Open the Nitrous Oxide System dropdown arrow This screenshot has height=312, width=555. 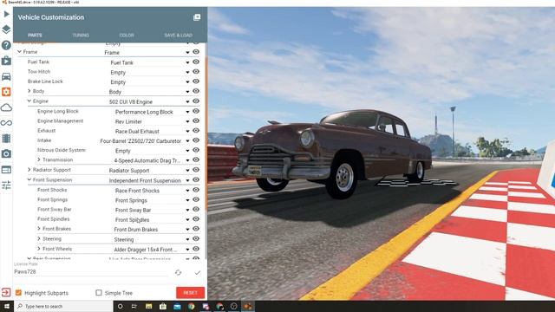point(187,151)
